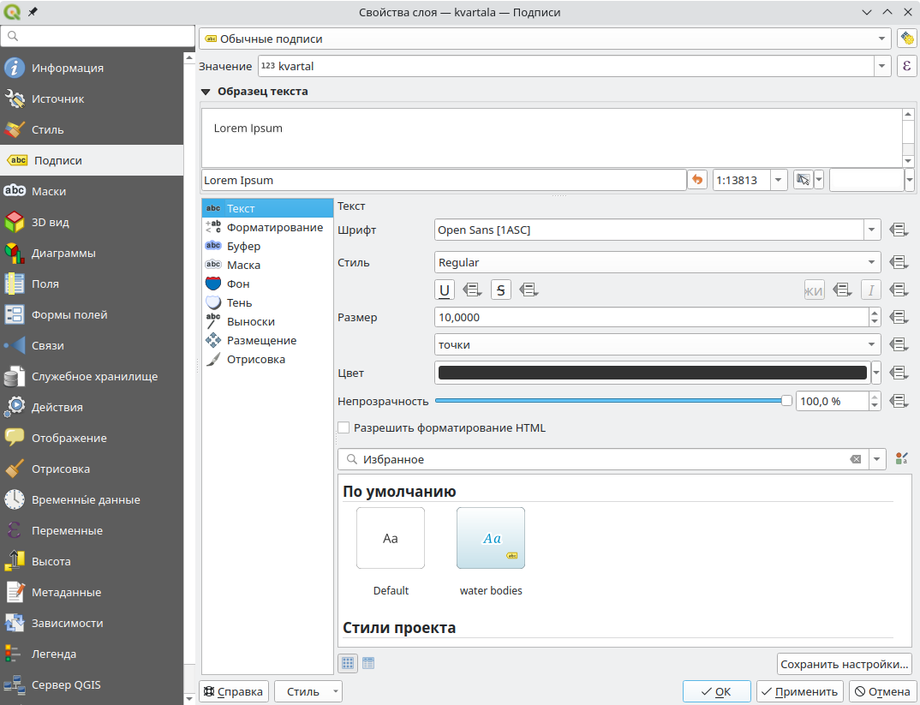This screenshot has height=705, width=920.
Task: Open label rule settings icon beside labeling mode
Action: pyautogui.click(x=907, y=39)
